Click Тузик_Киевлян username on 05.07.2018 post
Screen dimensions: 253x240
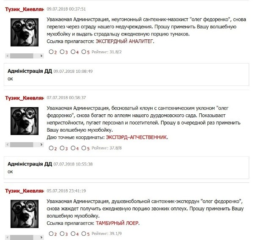(x=25, y=191)
